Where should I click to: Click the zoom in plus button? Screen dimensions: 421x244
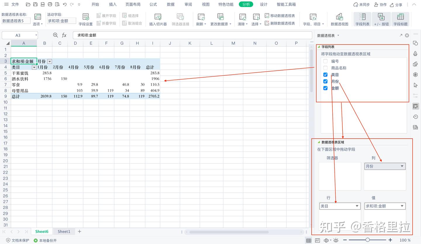click(390, 240)
